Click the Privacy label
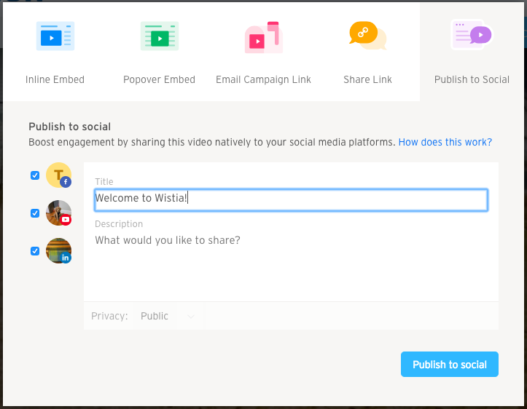The width and height of the screenshot is (527, 409). 109,316
